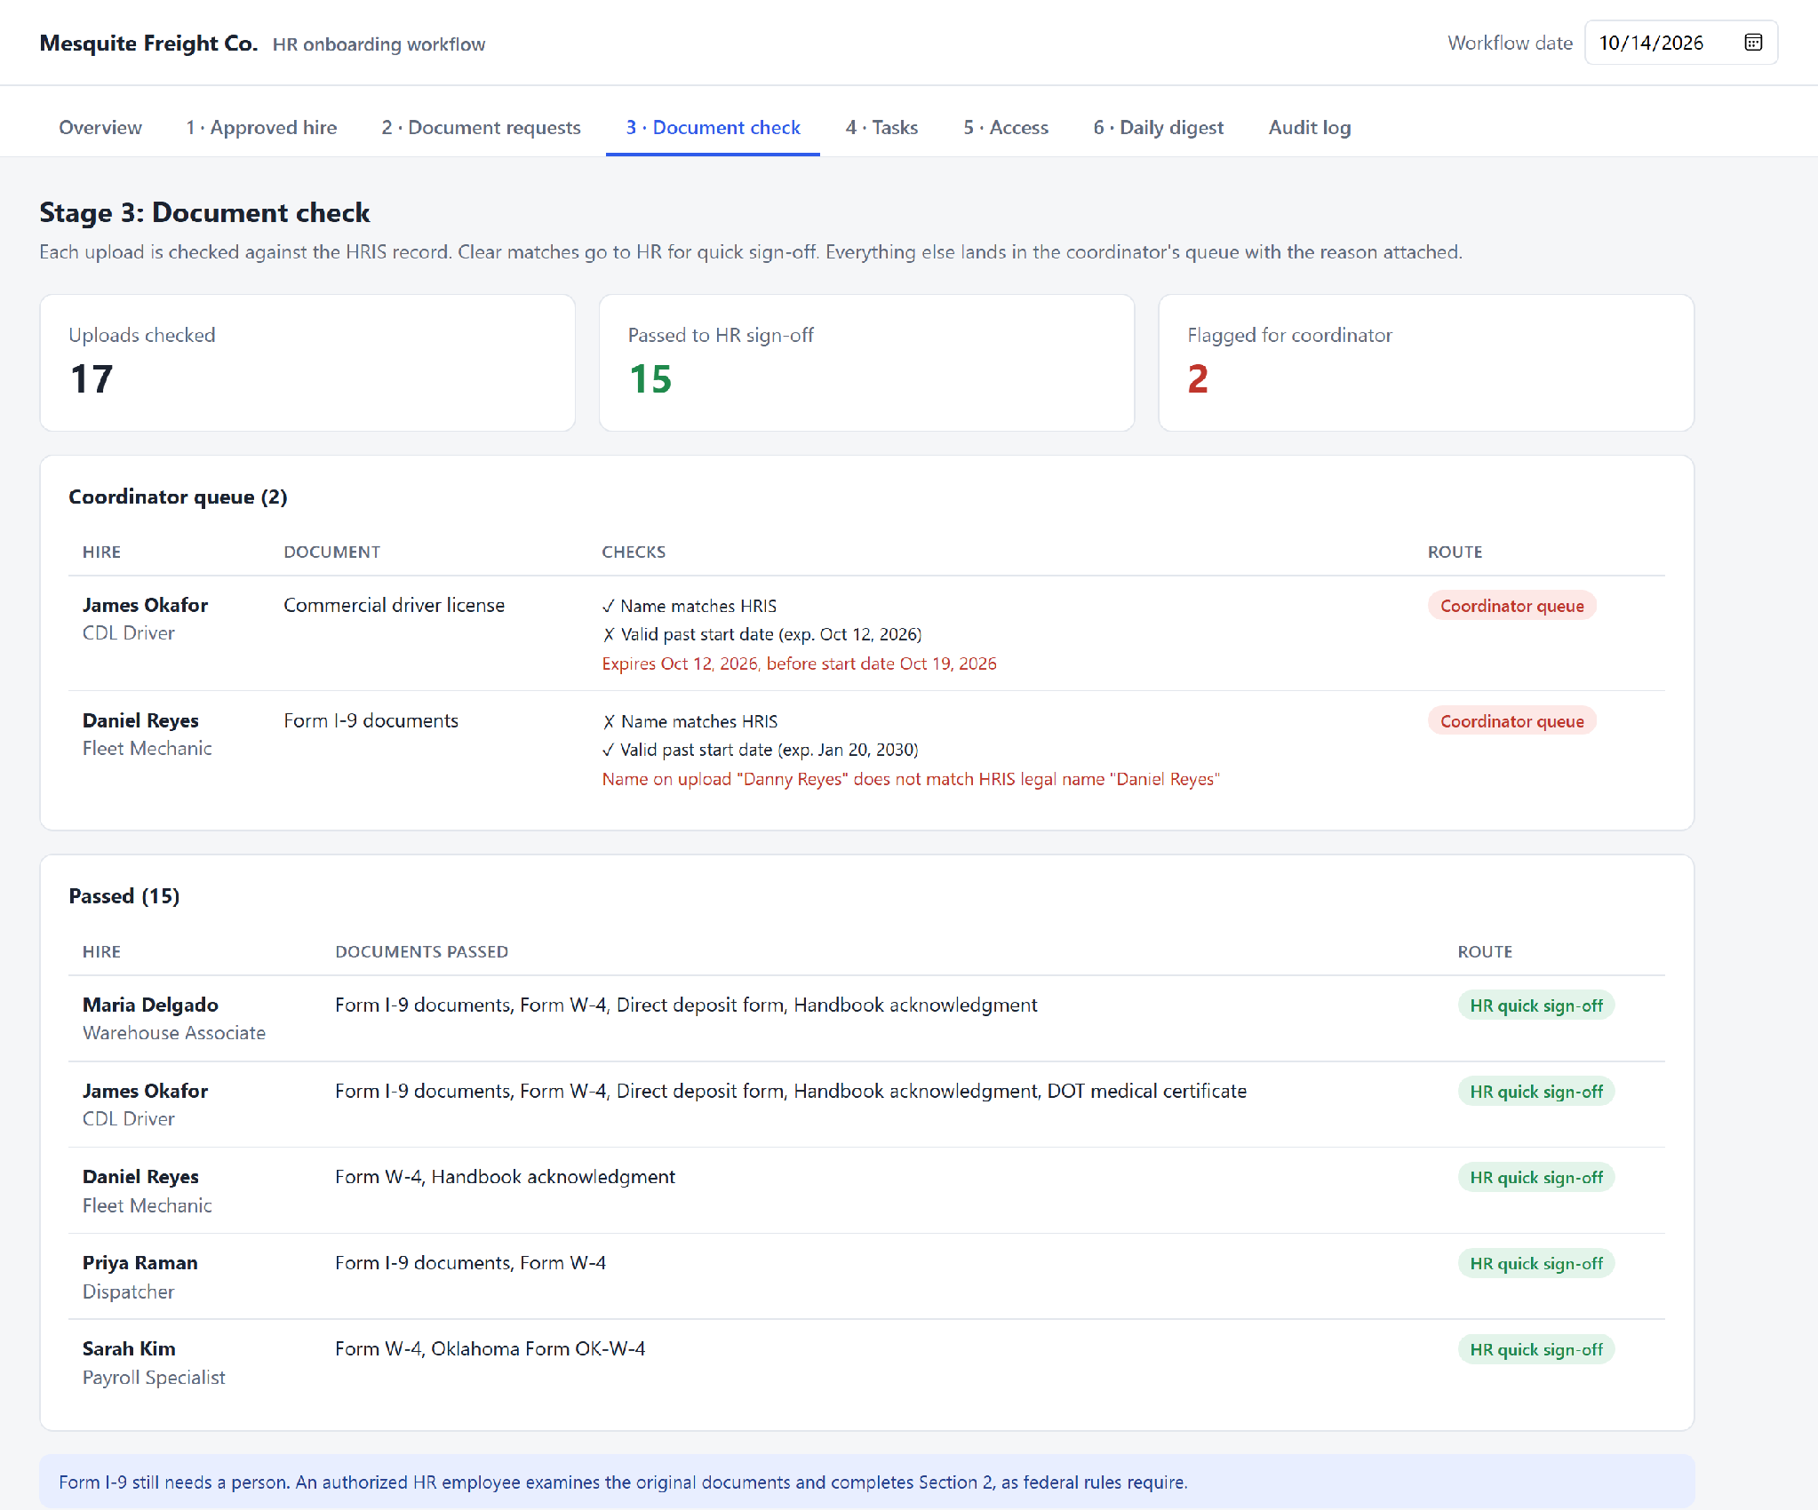
Task: Switch to 5 · Access tab
Action: (x=1006, y=127)
